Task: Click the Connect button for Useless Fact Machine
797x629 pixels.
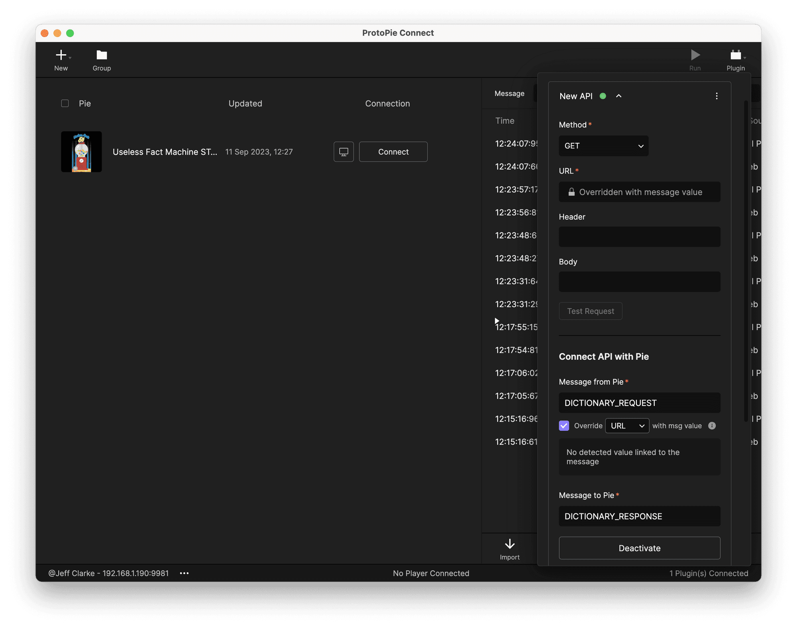Action: (393, 152)
